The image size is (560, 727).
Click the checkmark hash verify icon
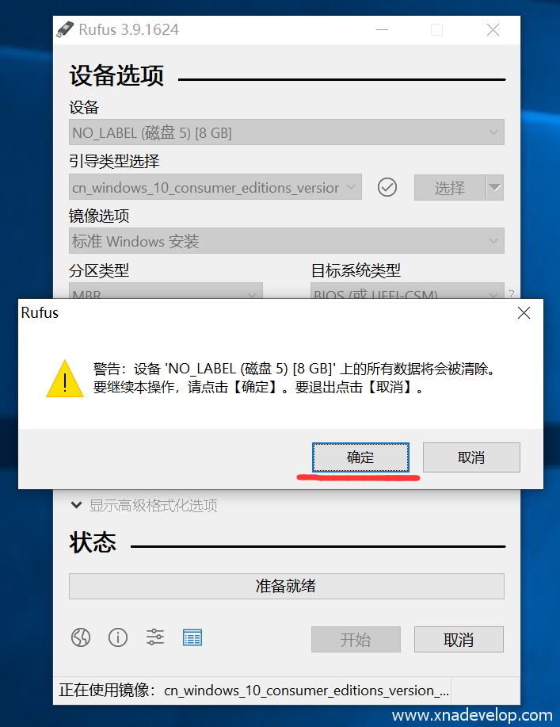pos(387,187)
